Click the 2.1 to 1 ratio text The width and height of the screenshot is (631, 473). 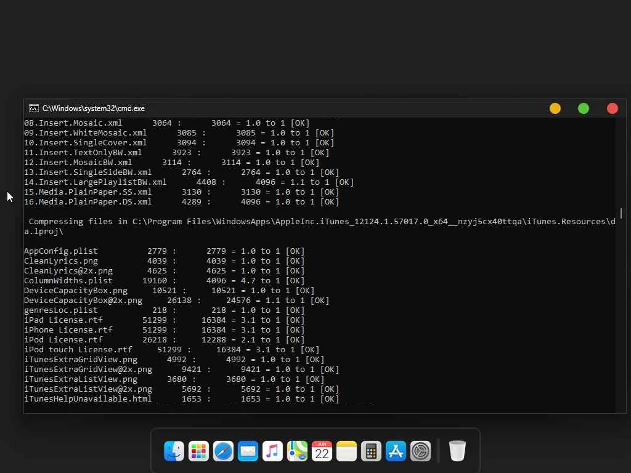pos(261,340)
